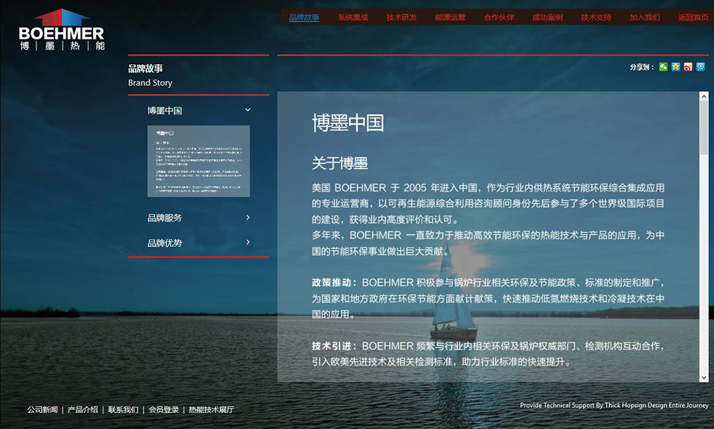Select 技术支持 in the top menu
This screenshot has height=429, width=714.
tap(596, 17)
